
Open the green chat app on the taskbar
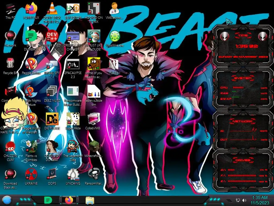point(48,200)
